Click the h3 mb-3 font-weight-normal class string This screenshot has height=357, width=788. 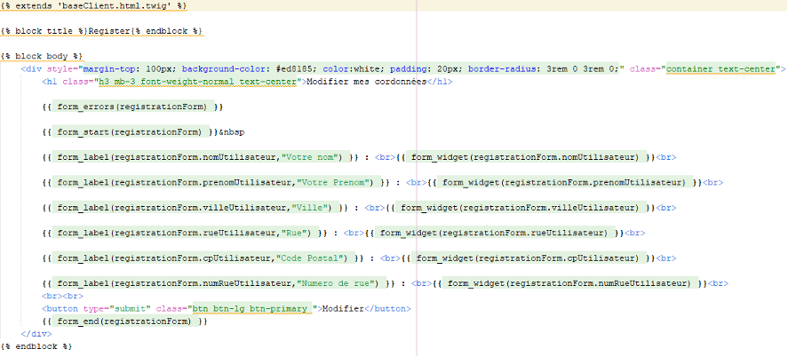click(197, 82)
